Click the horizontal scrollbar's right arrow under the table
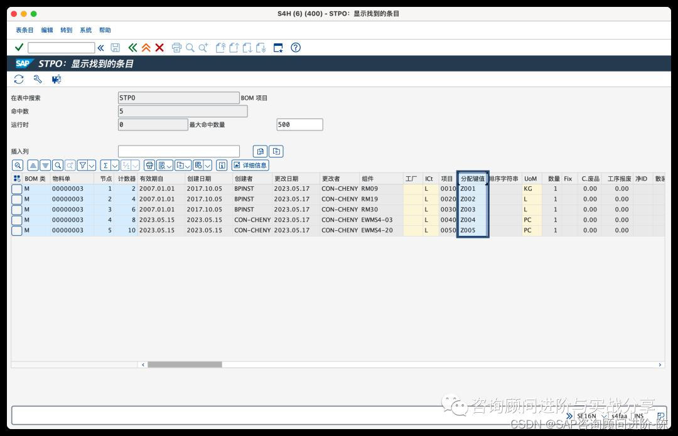678x436 pixels. 660,364
